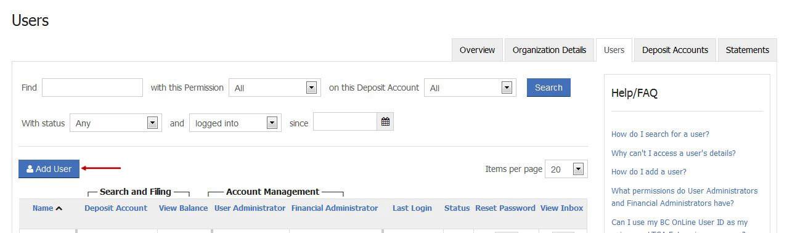Focus the since date input field
787x233 pixels.
(x=345, y=122)
